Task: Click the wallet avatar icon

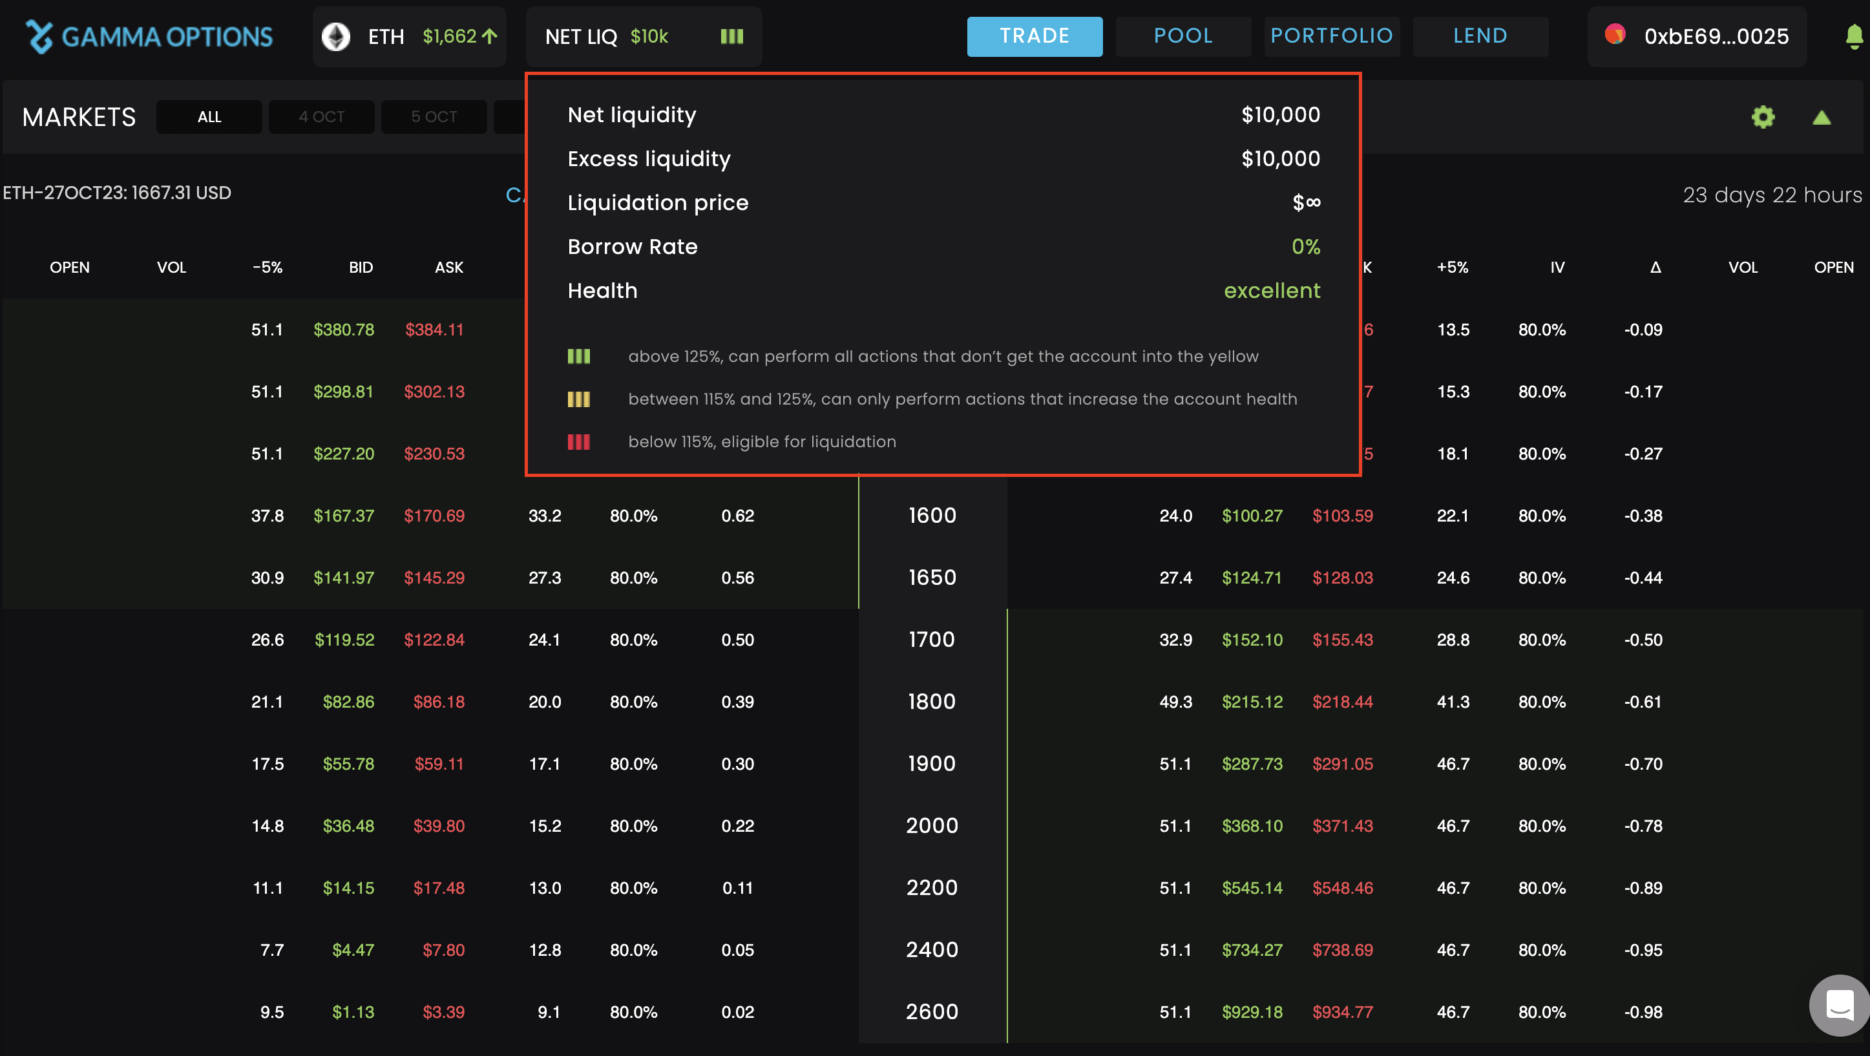Action: pos(1615,35)
